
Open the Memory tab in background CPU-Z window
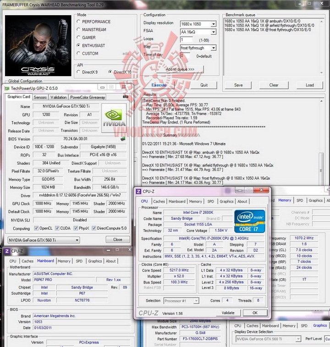(285, 200)
